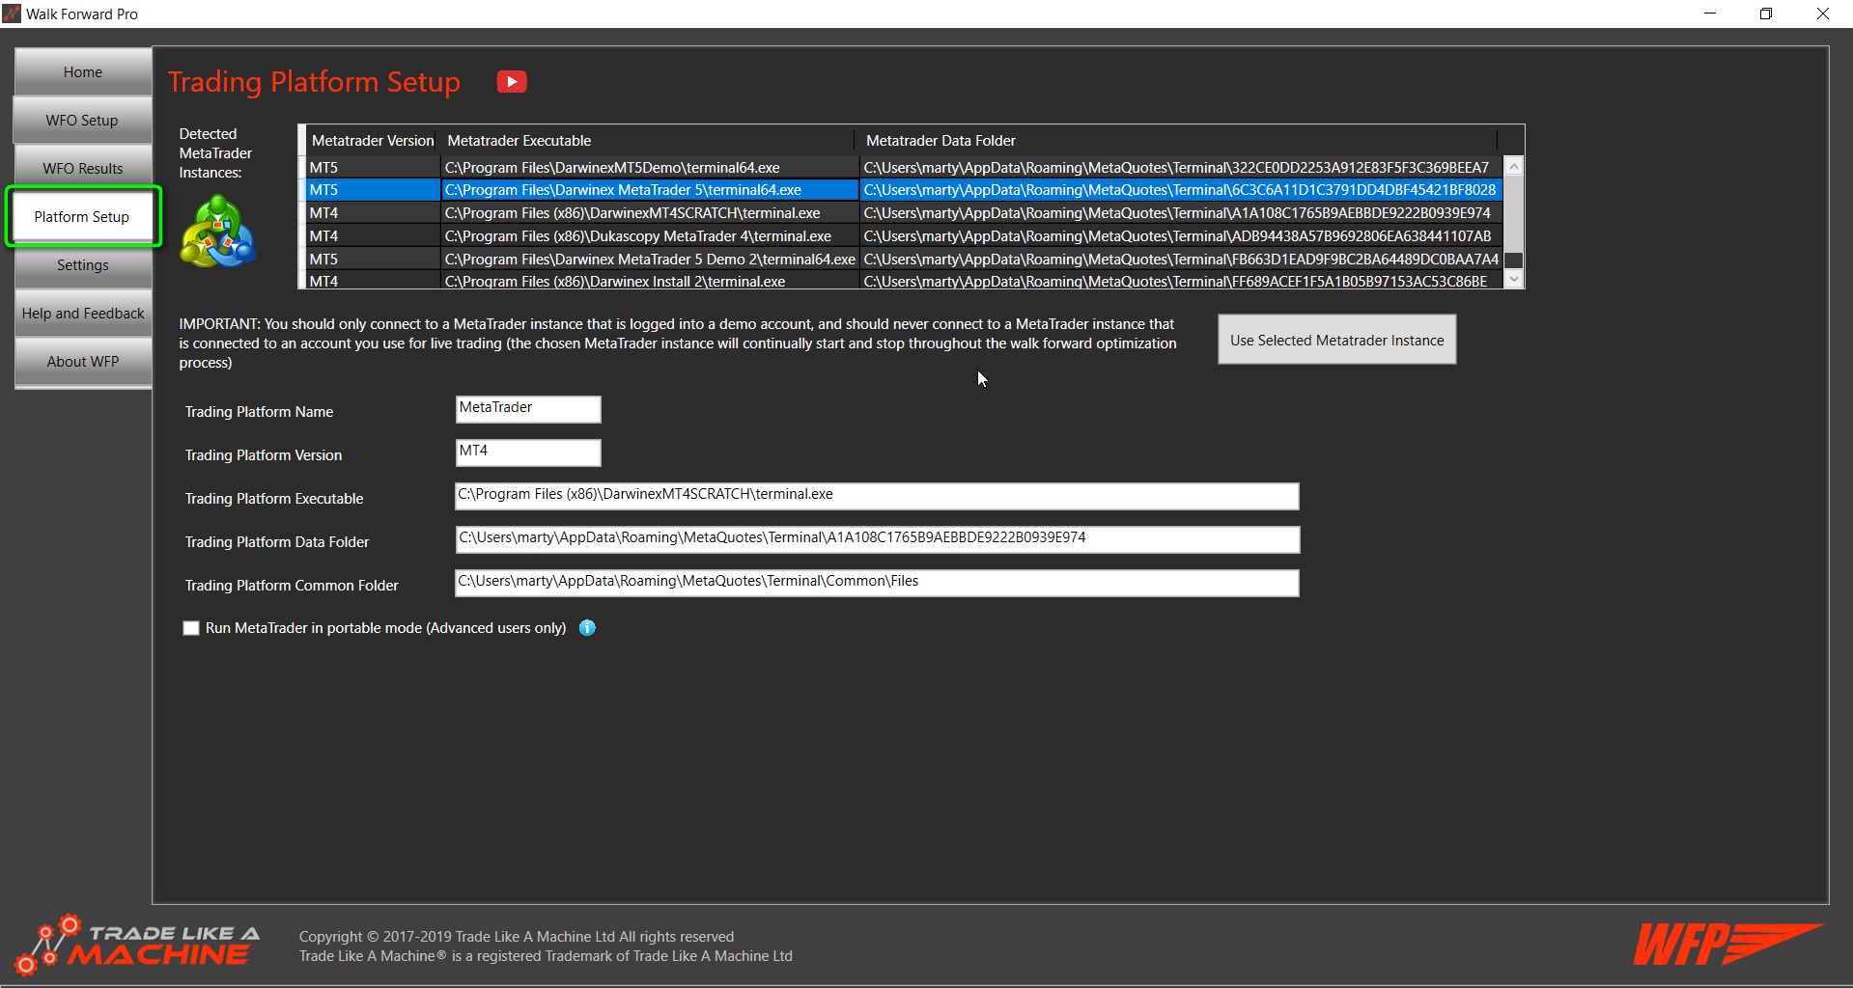Click MT5 version cell of DarwinexMT5Demo row
Image resolution: width=1853 pixels, height=988 pixels.
[373, 167]
